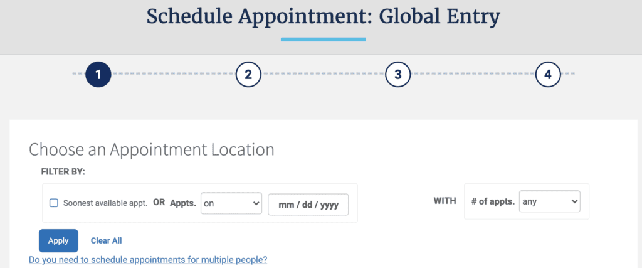Click the "Soonest available appt." label text

pos(105,203)
